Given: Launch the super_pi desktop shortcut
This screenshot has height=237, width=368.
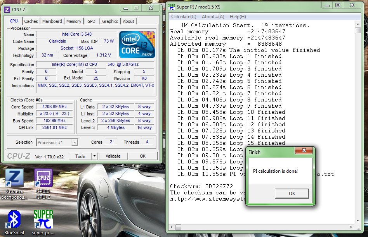Looking at the screenshot, I should [43, 223].
